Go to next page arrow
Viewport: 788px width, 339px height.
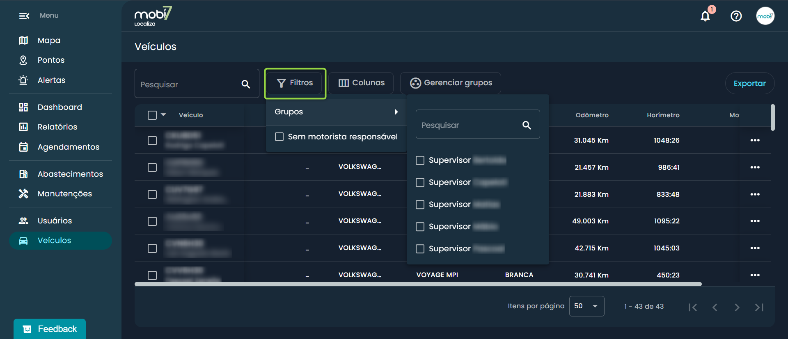[737, 307]
